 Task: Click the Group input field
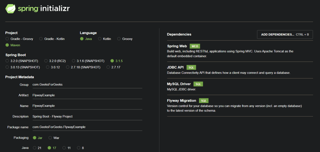87,85
